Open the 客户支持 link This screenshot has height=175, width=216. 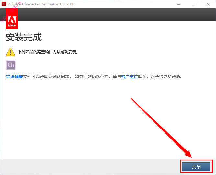point(129,77)
